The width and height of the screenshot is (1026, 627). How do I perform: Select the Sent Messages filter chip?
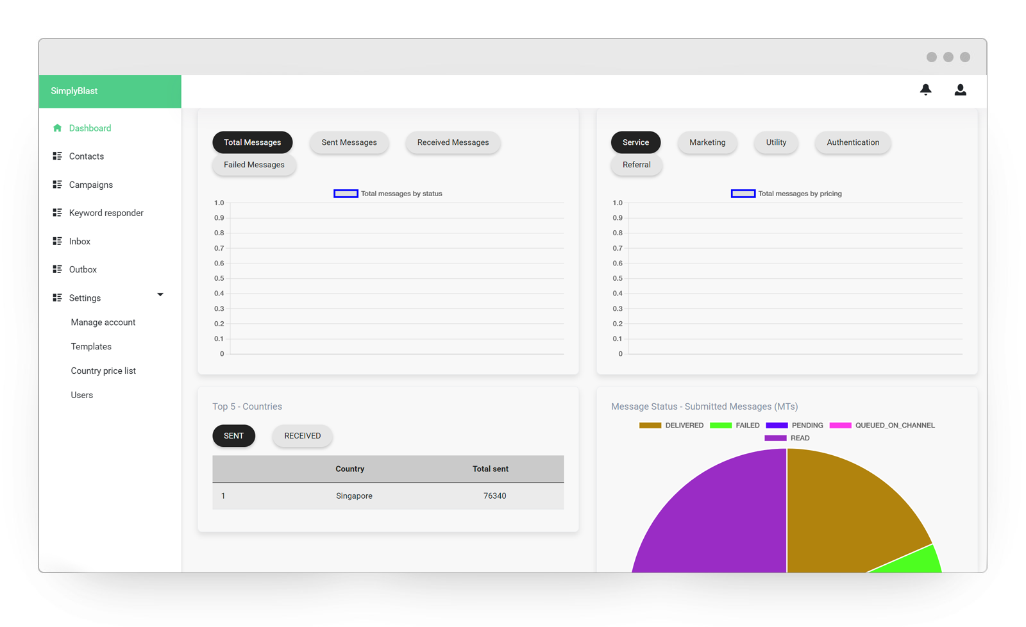point(349,142)
